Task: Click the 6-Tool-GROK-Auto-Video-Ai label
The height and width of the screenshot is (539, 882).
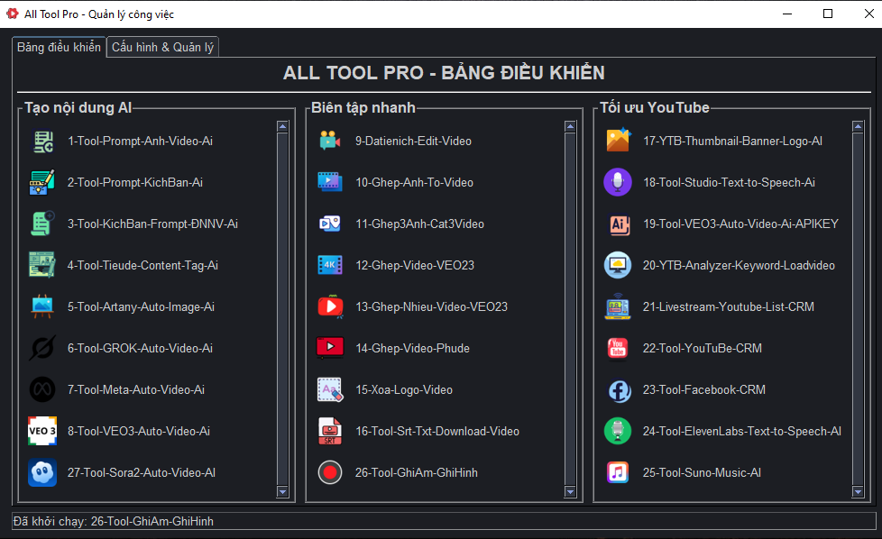Action: 140,349
